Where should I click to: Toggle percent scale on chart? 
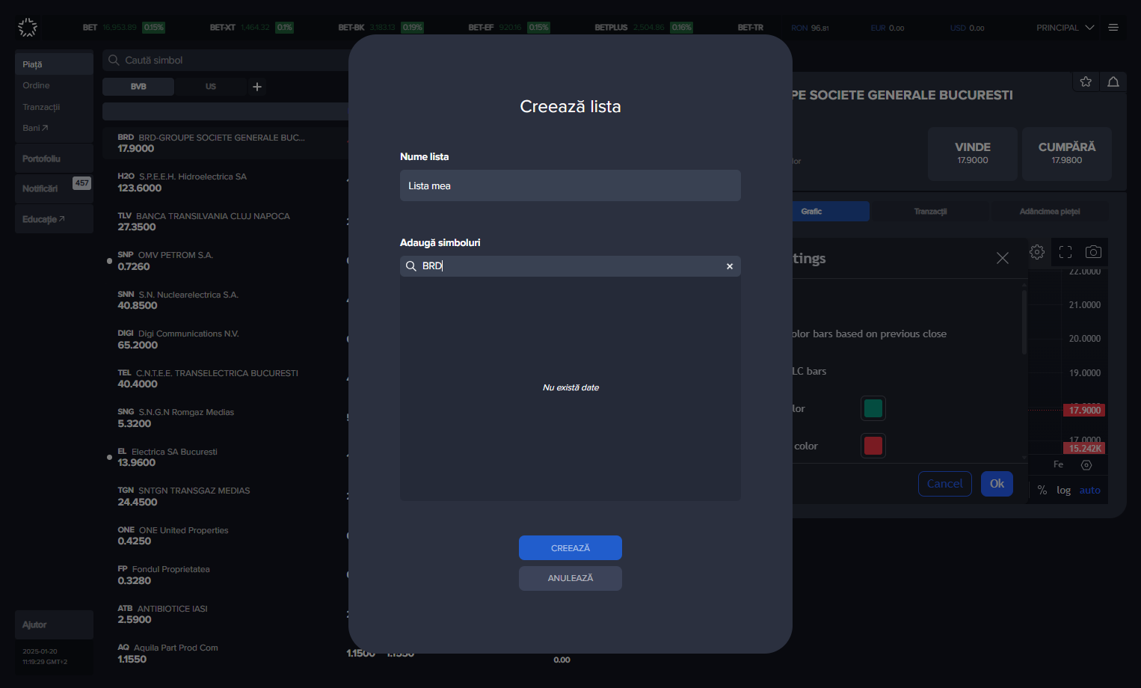[x=1042, y=491]
